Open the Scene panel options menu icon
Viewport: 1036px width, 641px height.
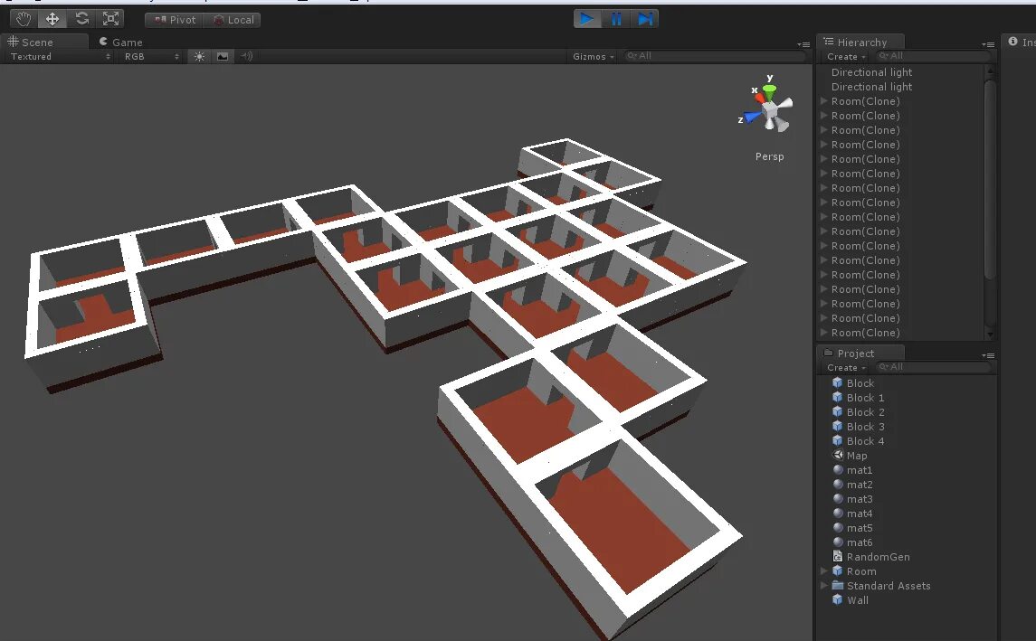[x=803, y=44]
